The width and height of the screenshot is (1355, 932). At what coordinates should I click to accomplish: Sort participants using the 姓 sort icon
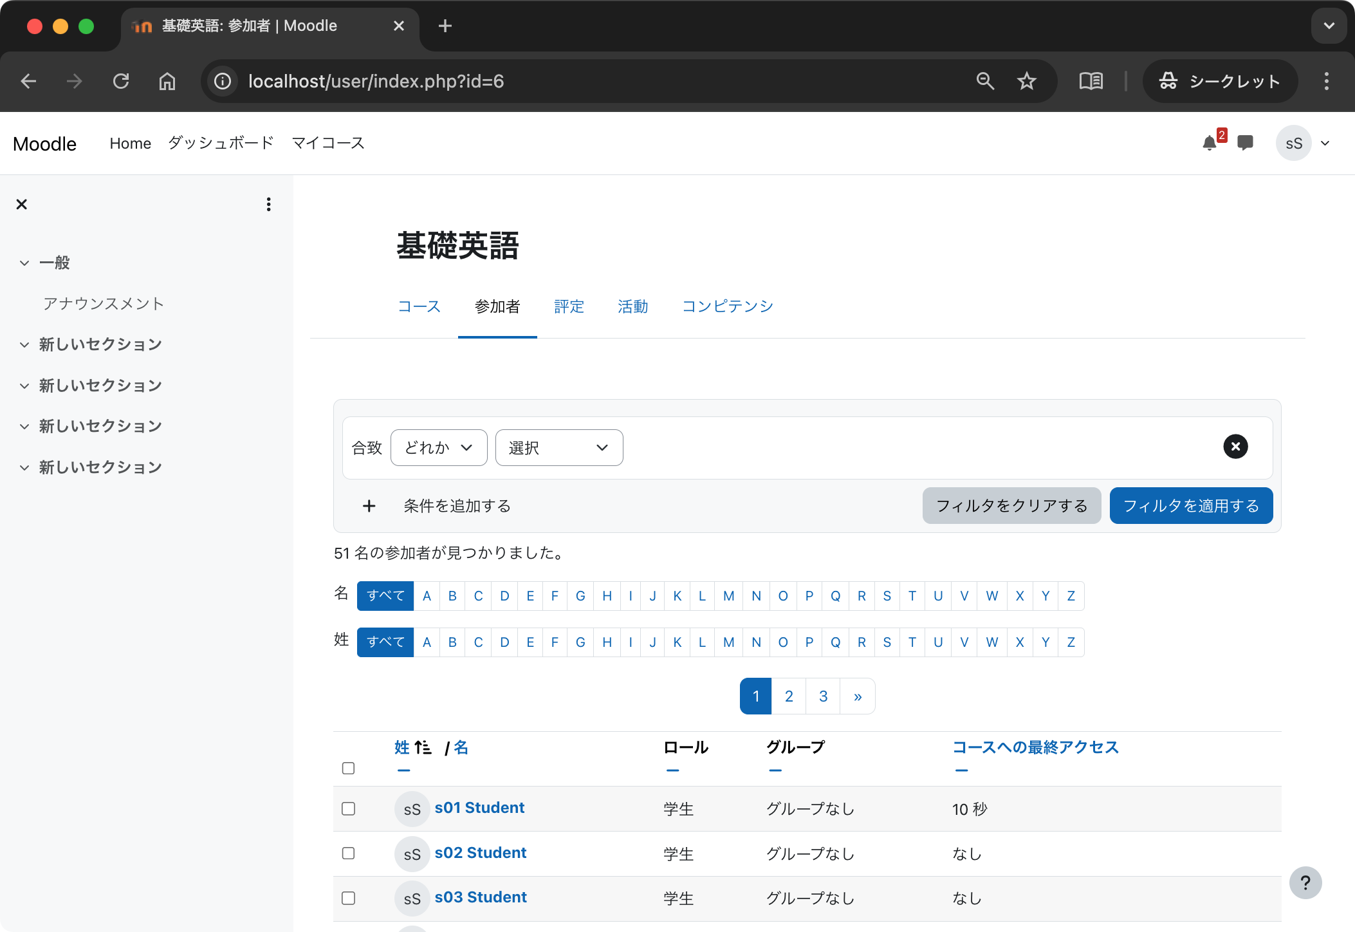(422, 747)
